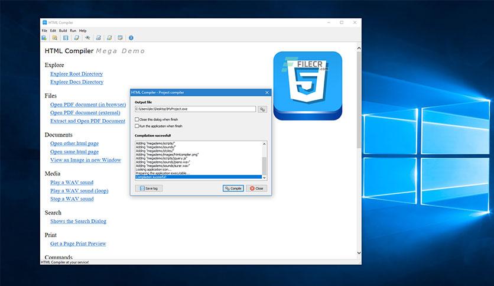The image size is (494, 286).
Task: Open the Help menu
Action: [x=83, y=31]
